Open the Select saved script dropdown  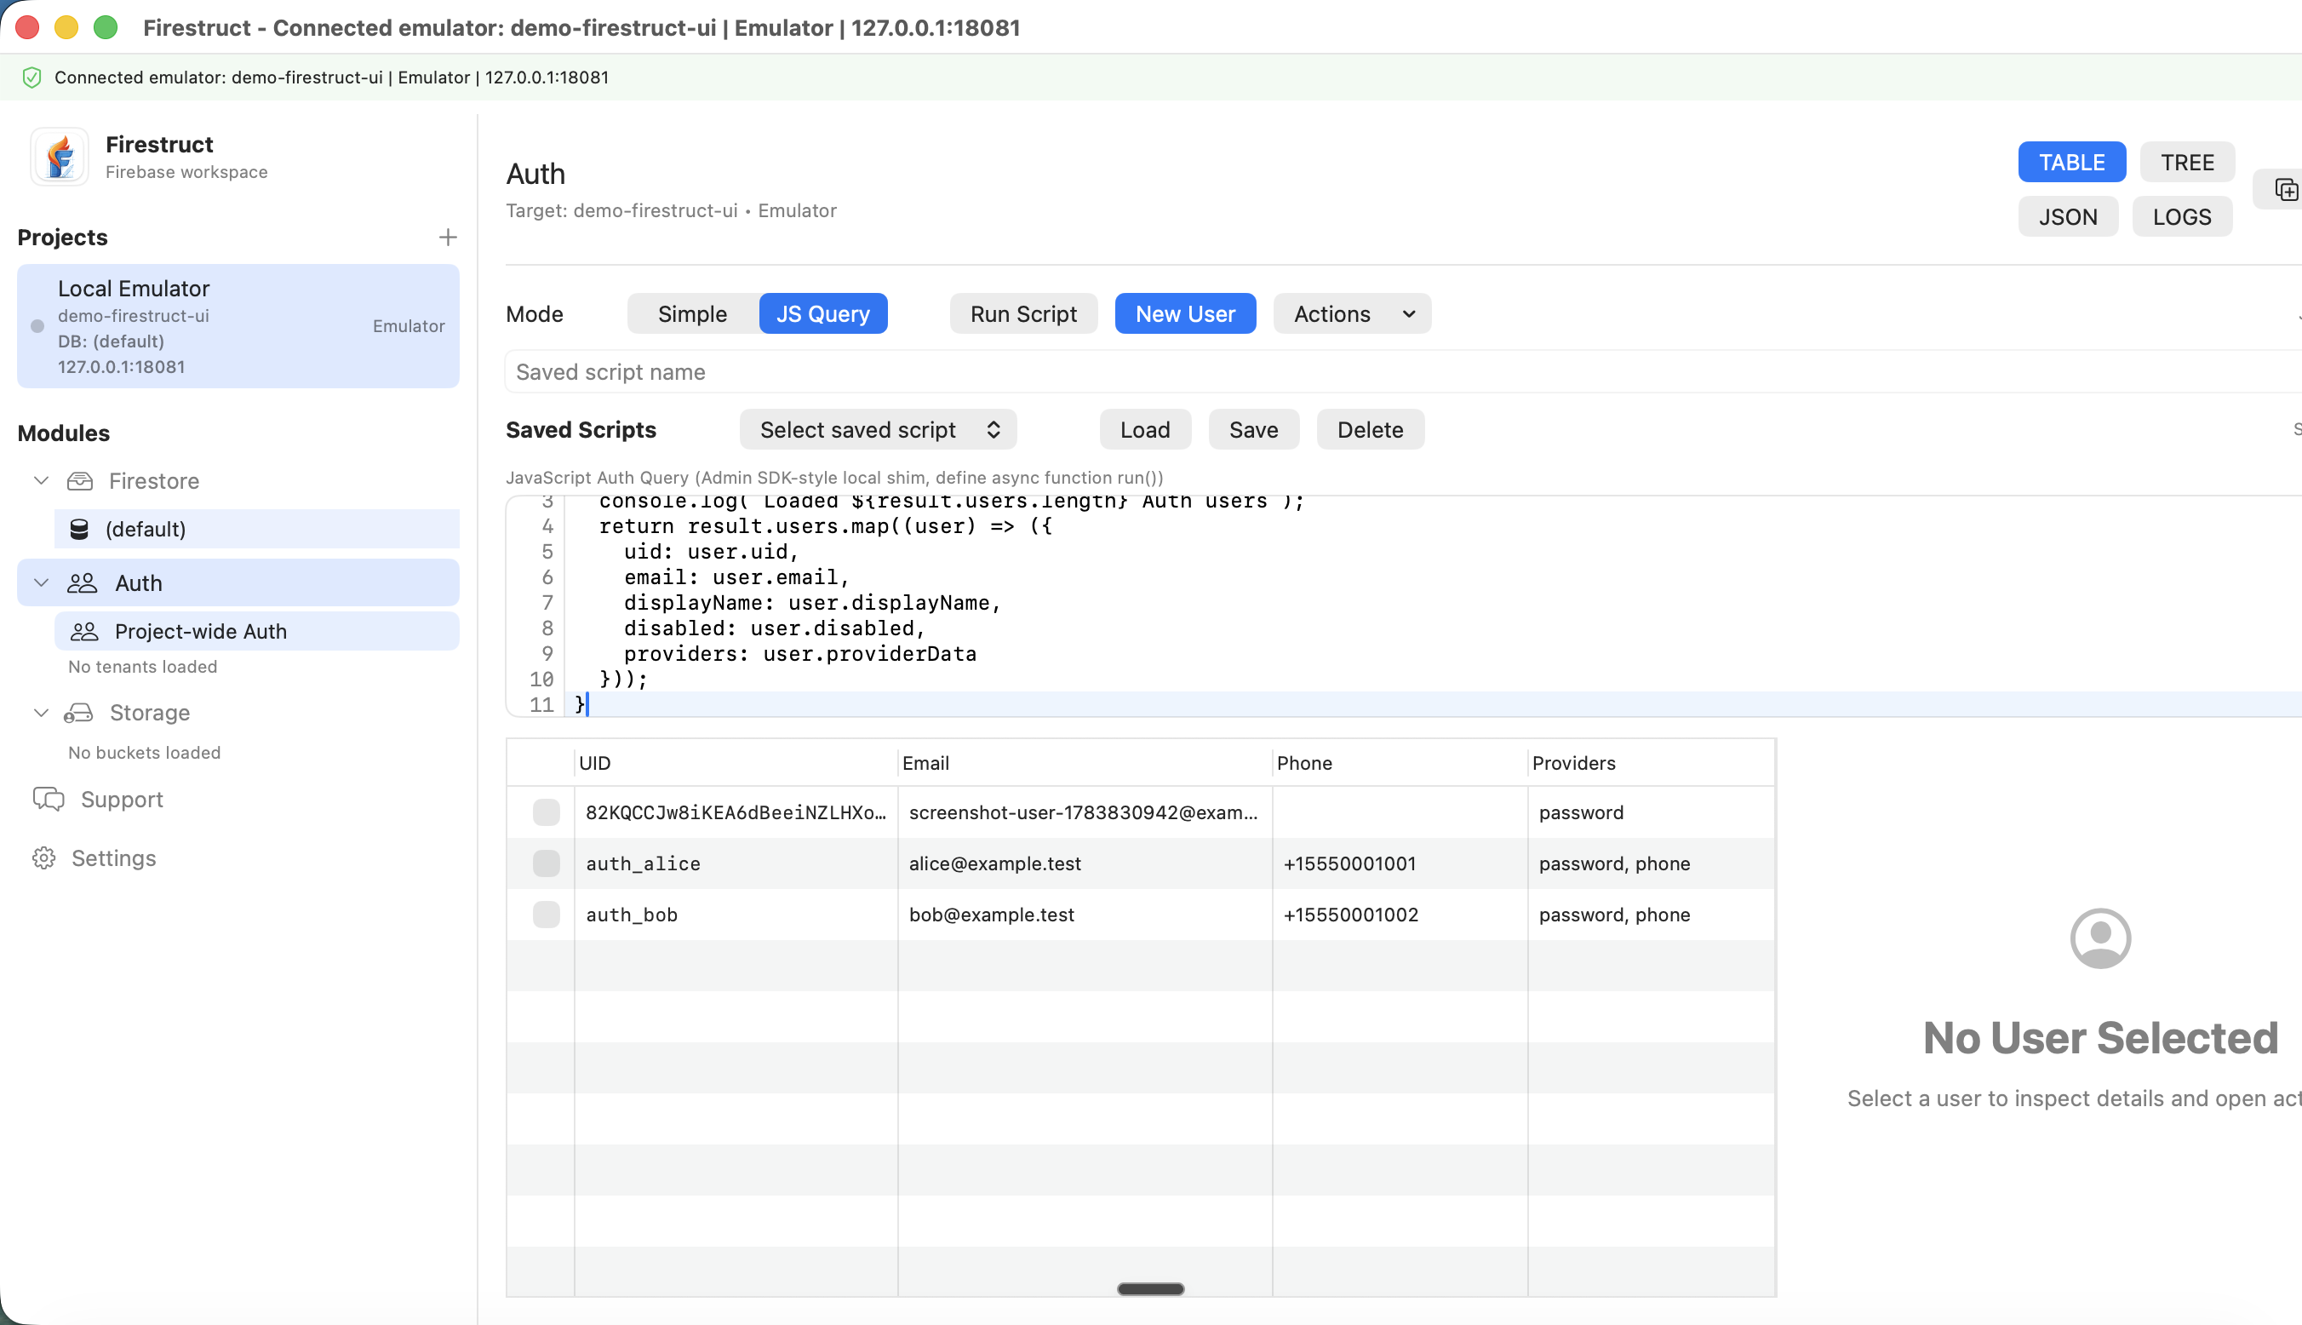pos(878,429)
